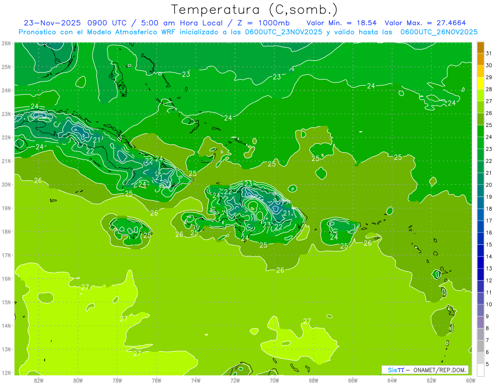Click the colorbar label '5'

[x=487, y=364]
